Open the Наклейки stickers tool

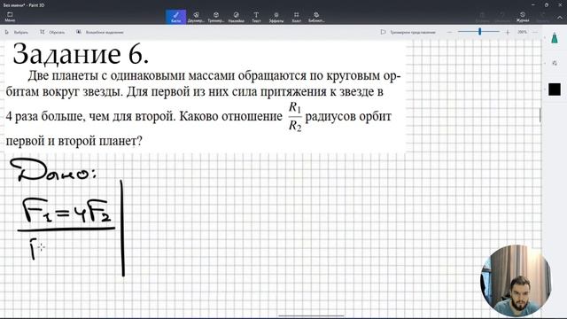coord(237,17)
